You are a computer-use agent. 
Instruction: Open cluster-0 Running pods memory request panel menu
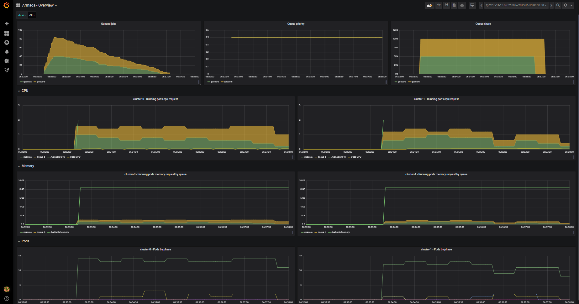[x=155, y=174]
